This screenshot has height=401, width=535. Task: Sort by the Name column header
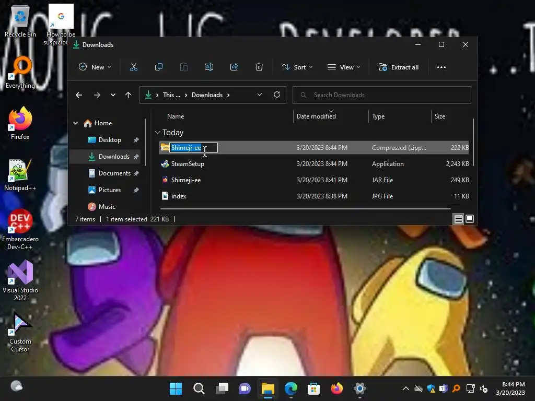point(176,116)
